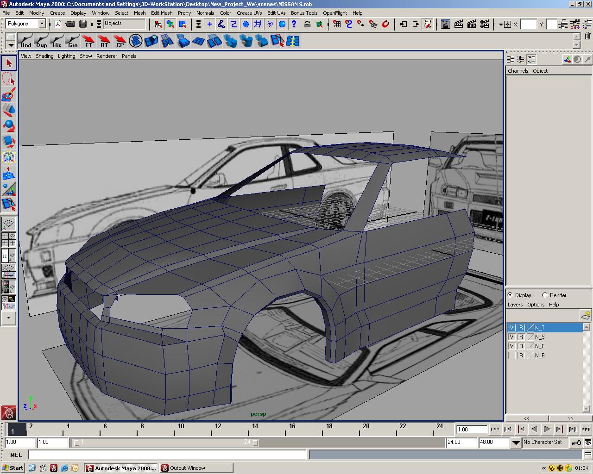Render the current frame
The width and height of the screenshot is (593, 474).
459,24
